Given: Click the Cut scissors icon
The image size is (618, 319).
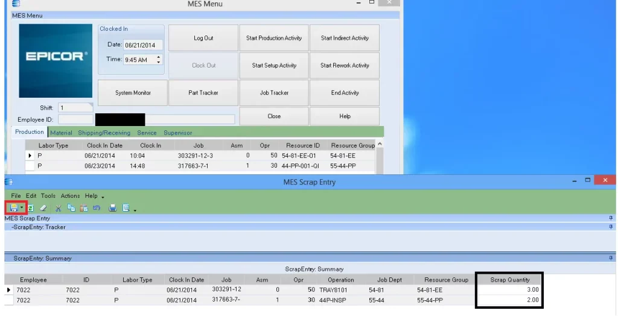Looking at the screenshot, I should pos(59,208).
